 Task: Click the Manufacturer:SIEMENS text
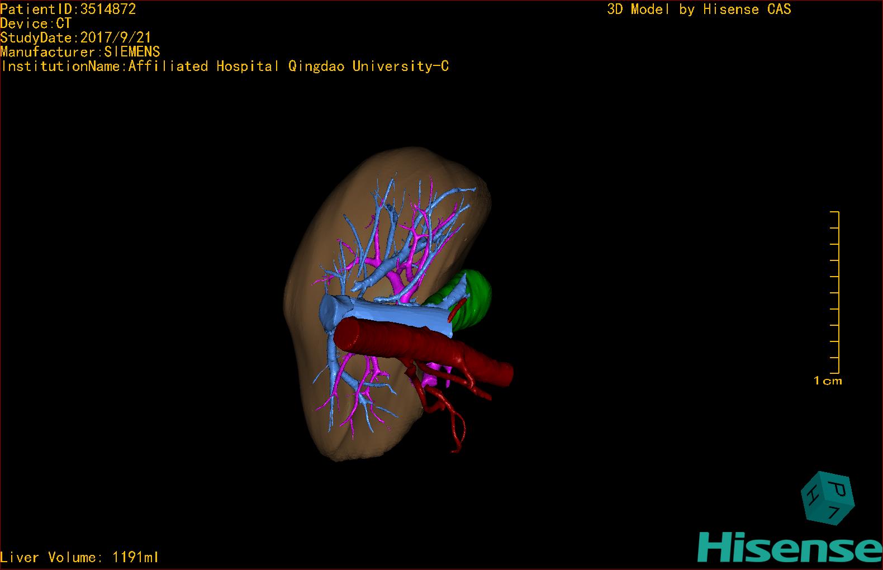[x=80, y=52]
